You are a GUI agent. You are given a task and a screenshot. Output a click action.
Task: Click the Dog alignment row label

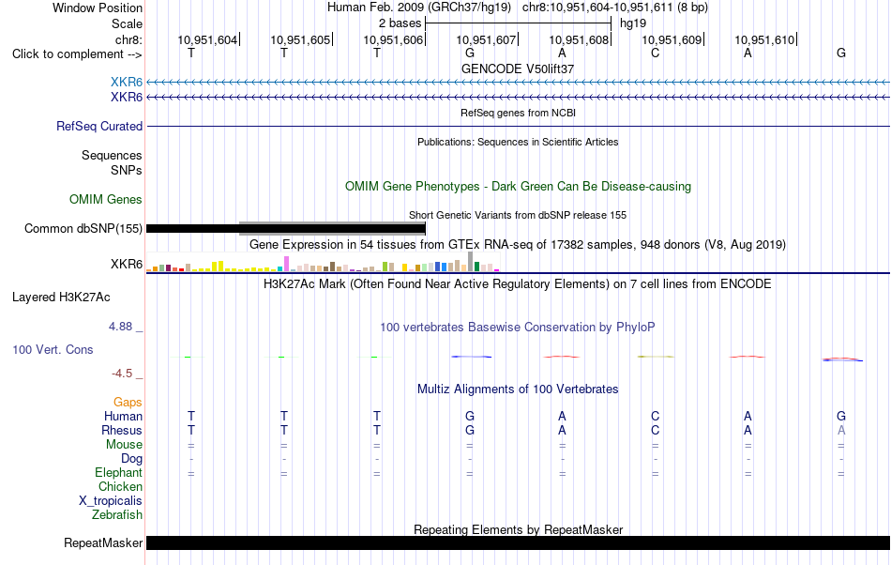point(131,458)
